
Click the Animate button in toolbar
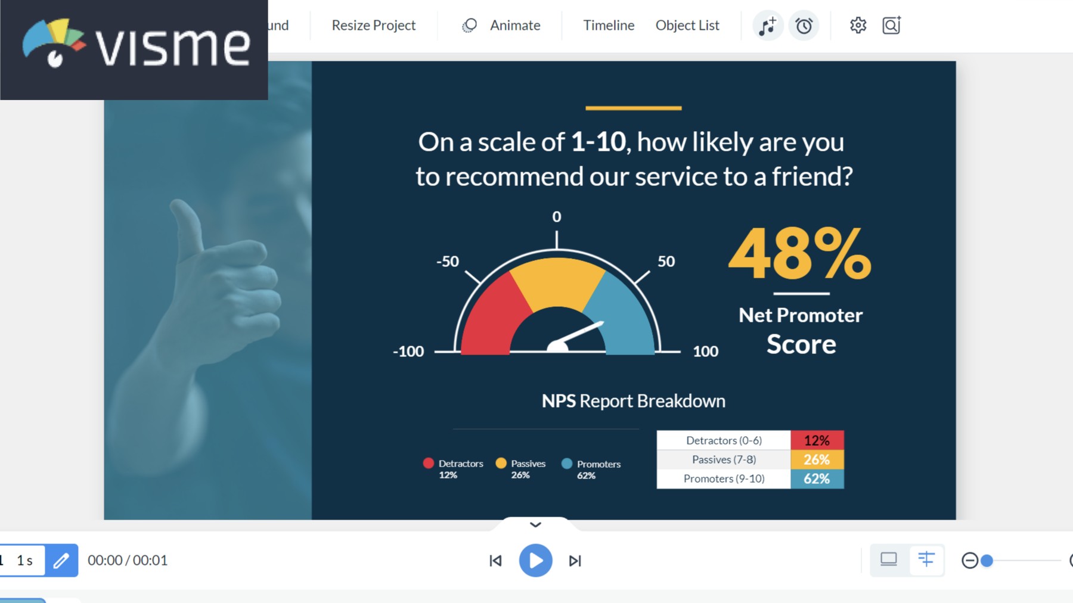(x=515, y=25)
